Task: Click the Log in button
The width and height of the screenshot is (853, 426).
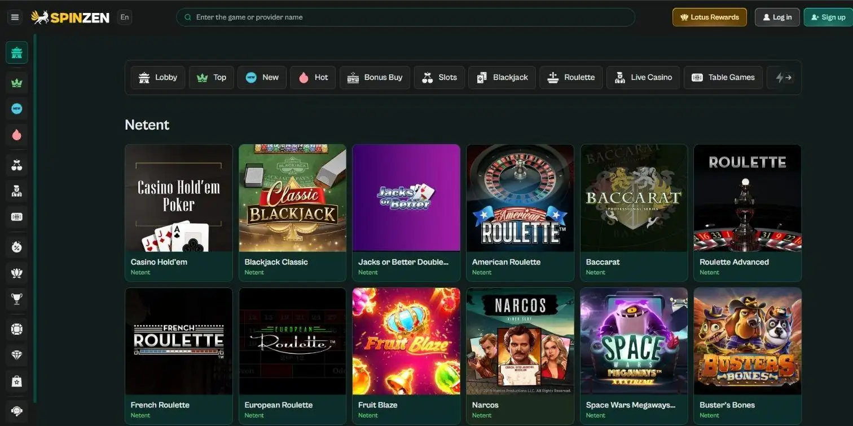Action: tap(777, 17)
